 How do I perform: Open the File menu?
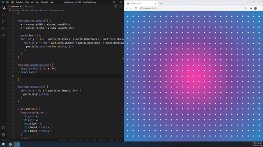pos(7,2)
